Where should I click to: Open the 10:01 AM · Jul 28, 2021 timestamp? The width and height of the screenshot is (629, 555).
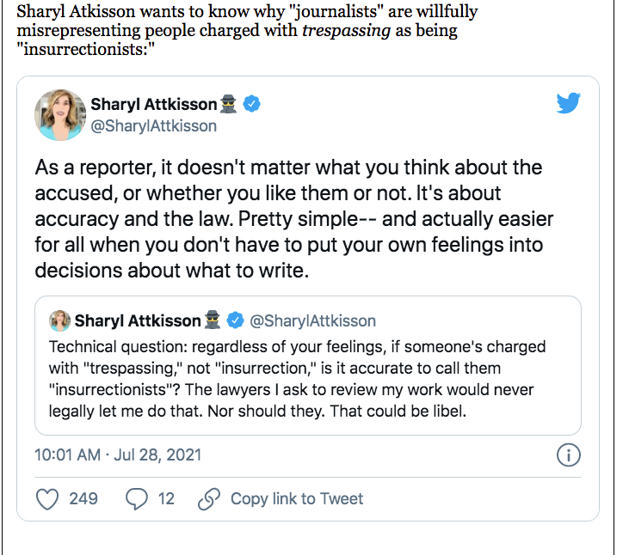[118, 454]
